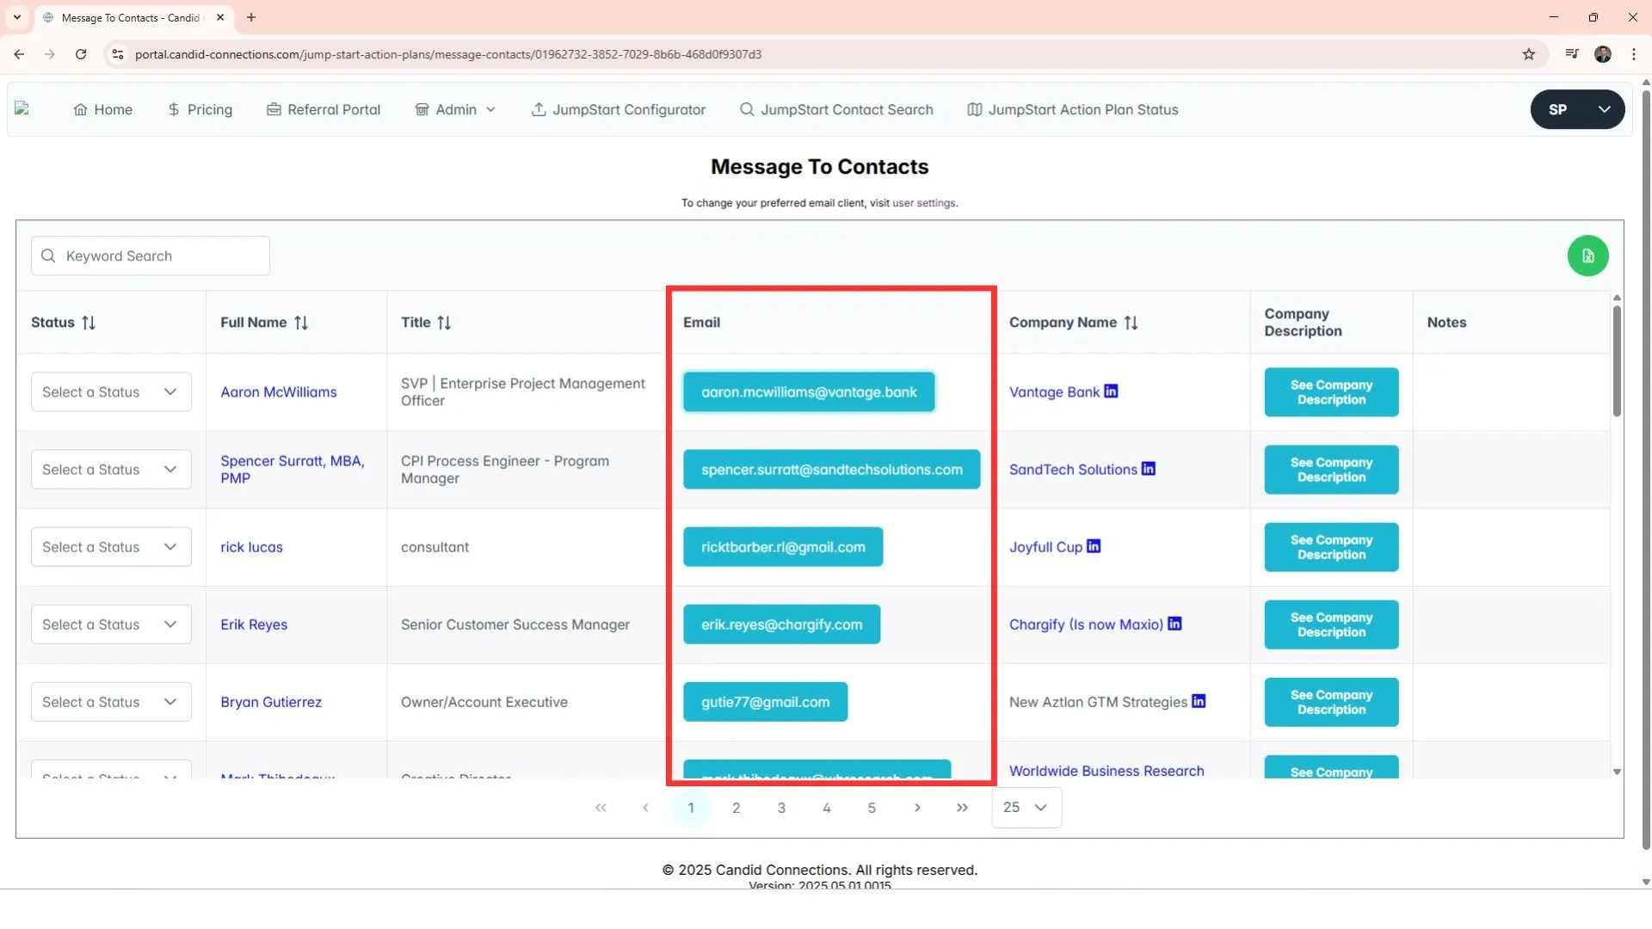Sort by Status column arrows

click(89, 323)
